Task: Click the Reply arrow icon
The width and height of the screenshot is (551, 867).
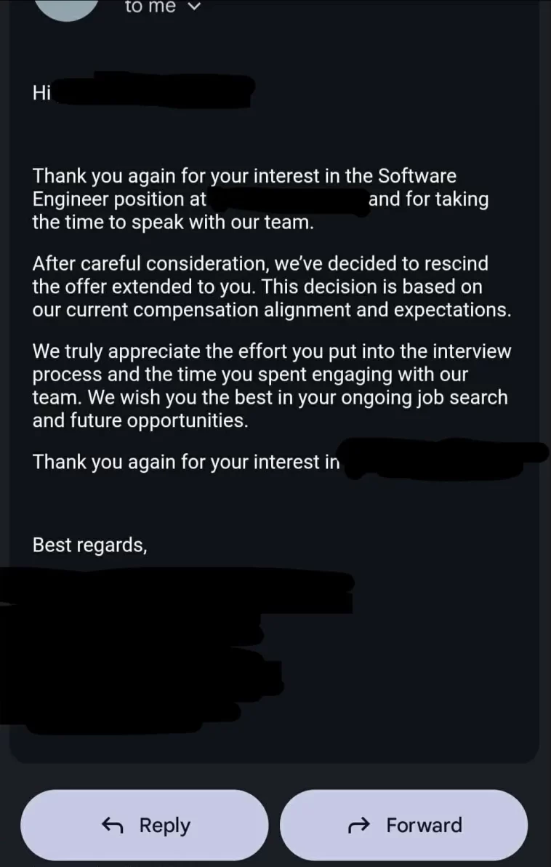Action: [111, 825]
